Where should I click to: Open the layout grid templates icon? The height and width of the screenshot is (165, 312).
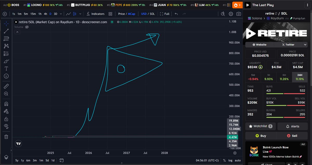click(110, 14)
